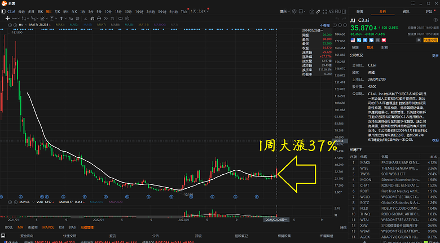Select the BOTZ ETF row
440x243 pixels.
pos(394,202)
